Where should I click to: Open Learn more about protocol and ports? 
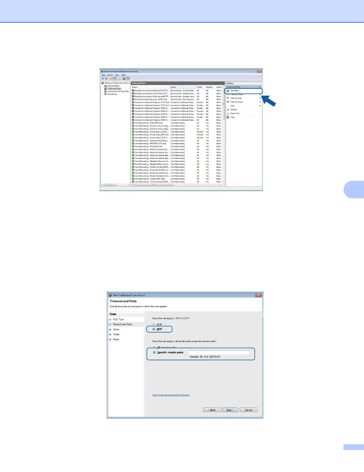(x=171, y=395)
